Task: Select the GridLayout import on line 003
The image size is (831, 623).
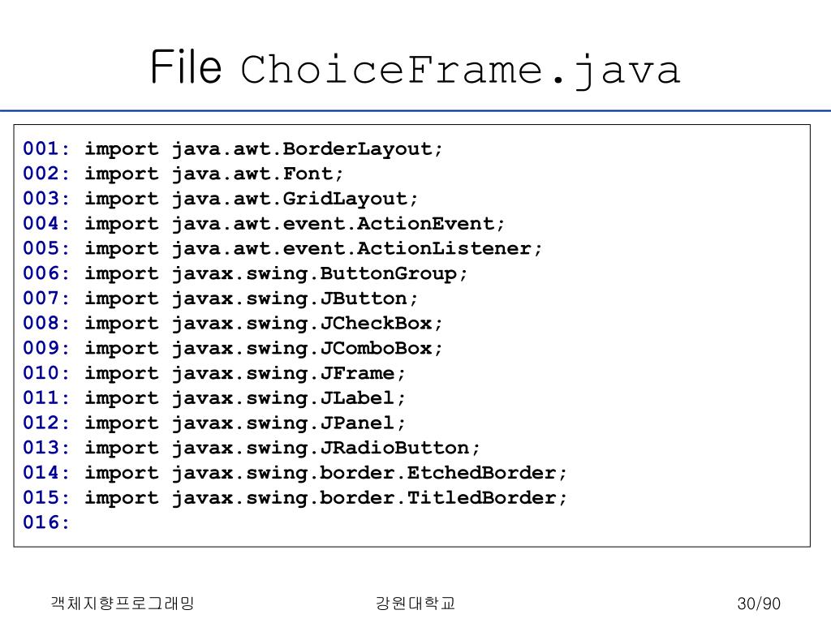Action: point(220,199)
